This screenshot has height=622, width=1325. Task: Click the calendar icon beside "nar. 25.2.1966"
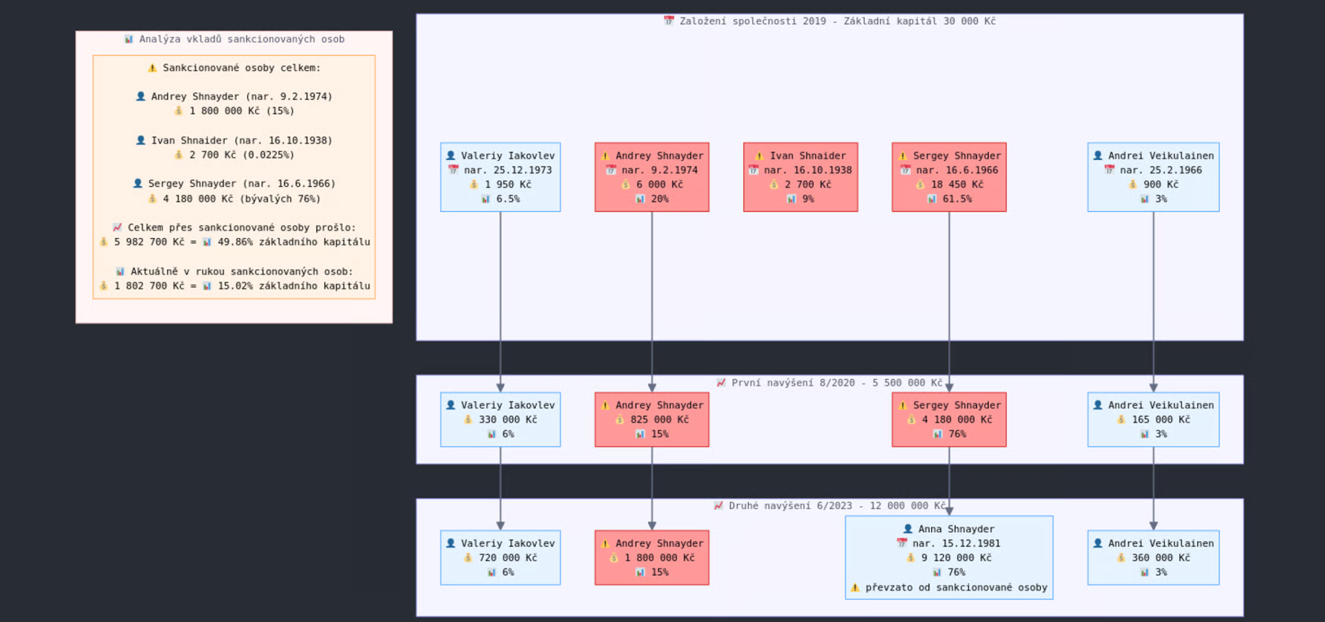tap(1109, 170)
